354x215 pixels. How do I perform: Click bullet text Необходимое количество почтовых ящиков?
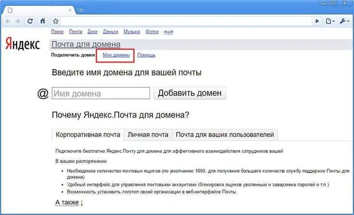[208, 174]
